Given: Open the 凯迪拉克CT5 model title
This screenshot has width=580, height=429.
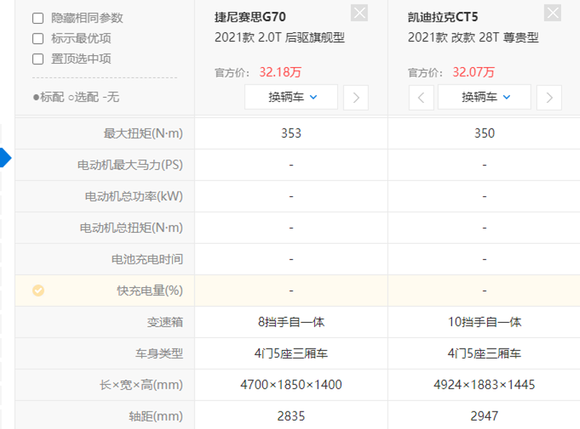Looking at the screenshot, I should click(x=443, y=17).
